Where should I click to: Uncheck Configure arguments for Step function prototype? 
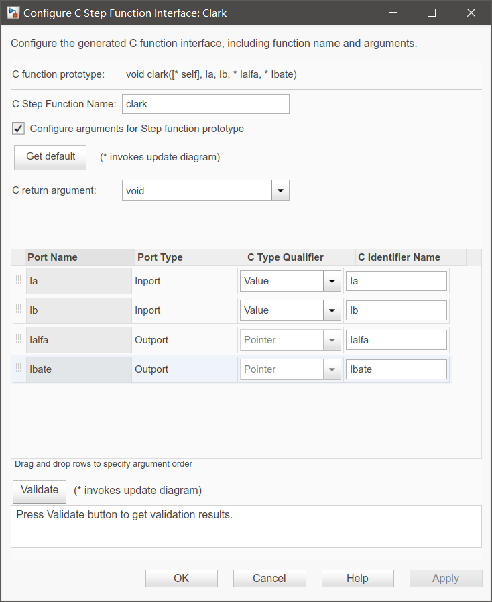tap(18, 128)
